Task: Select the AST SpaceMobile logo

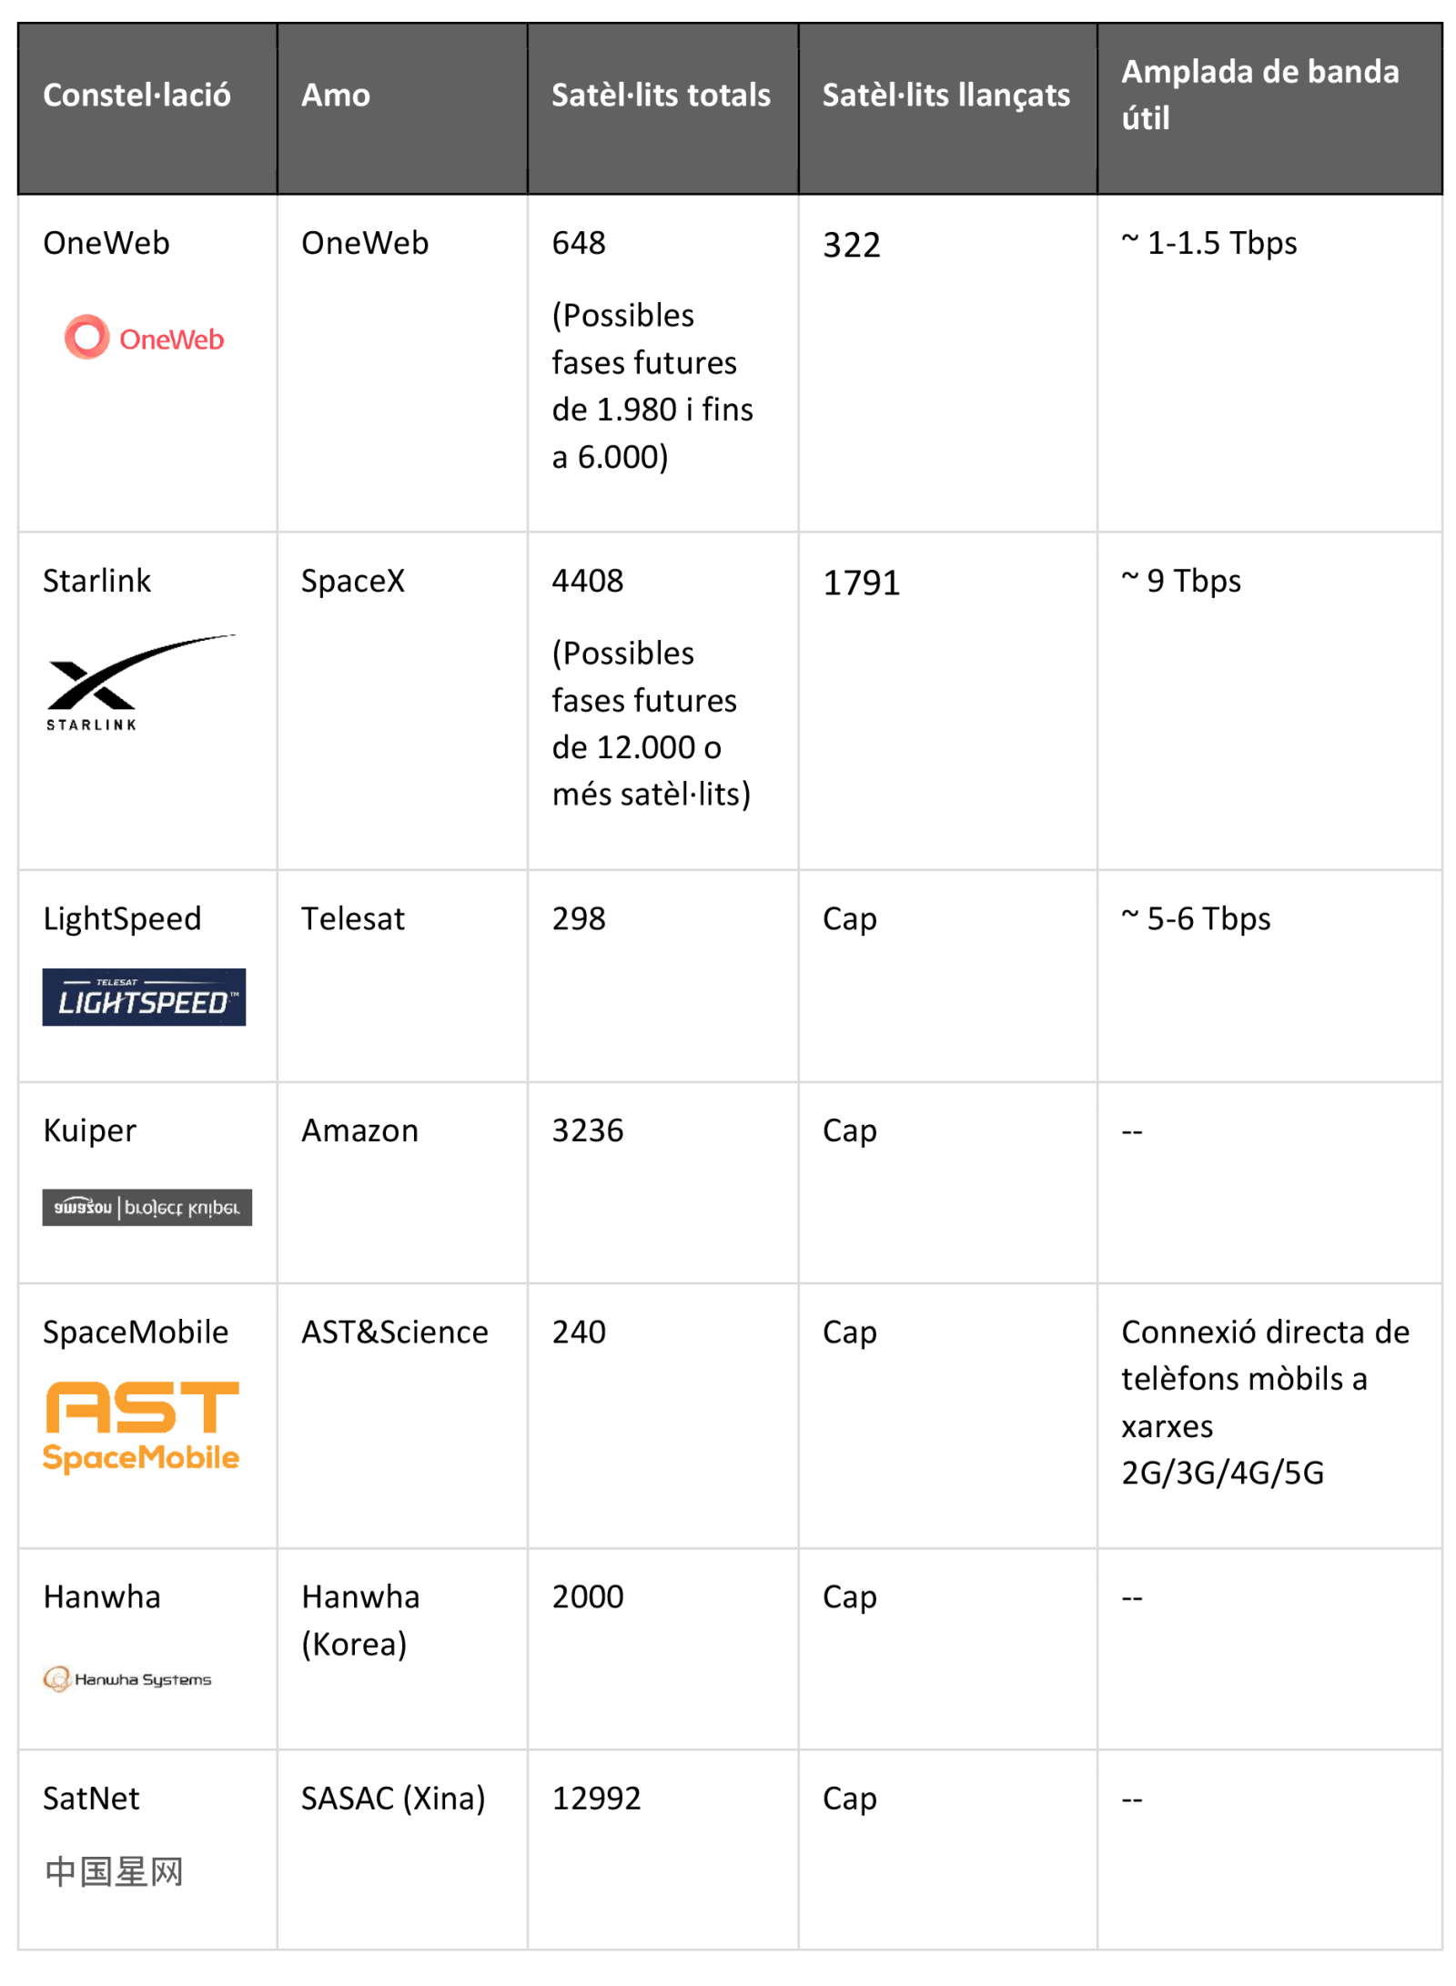Action: click(141, 1427)
